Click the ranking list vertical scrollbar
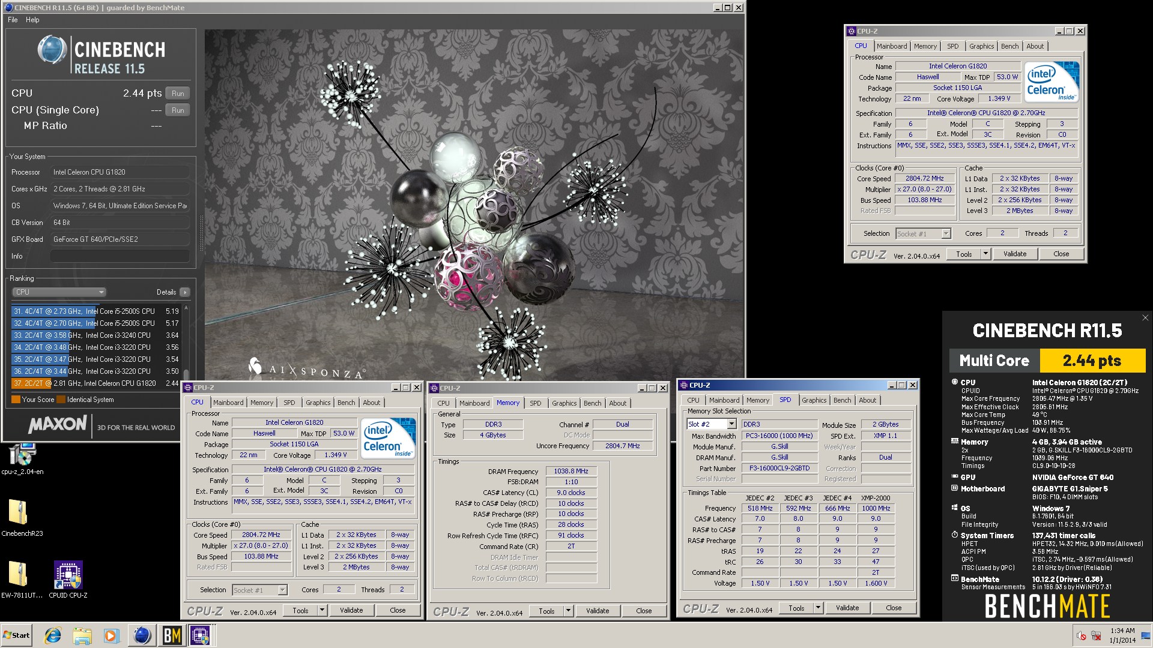1153x648 pixels. pos(186,347)
